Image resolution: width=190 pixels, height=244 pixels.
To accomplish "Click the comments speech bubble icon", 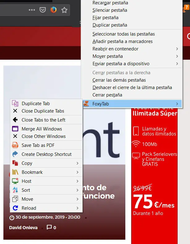I will tap(49, 227).
